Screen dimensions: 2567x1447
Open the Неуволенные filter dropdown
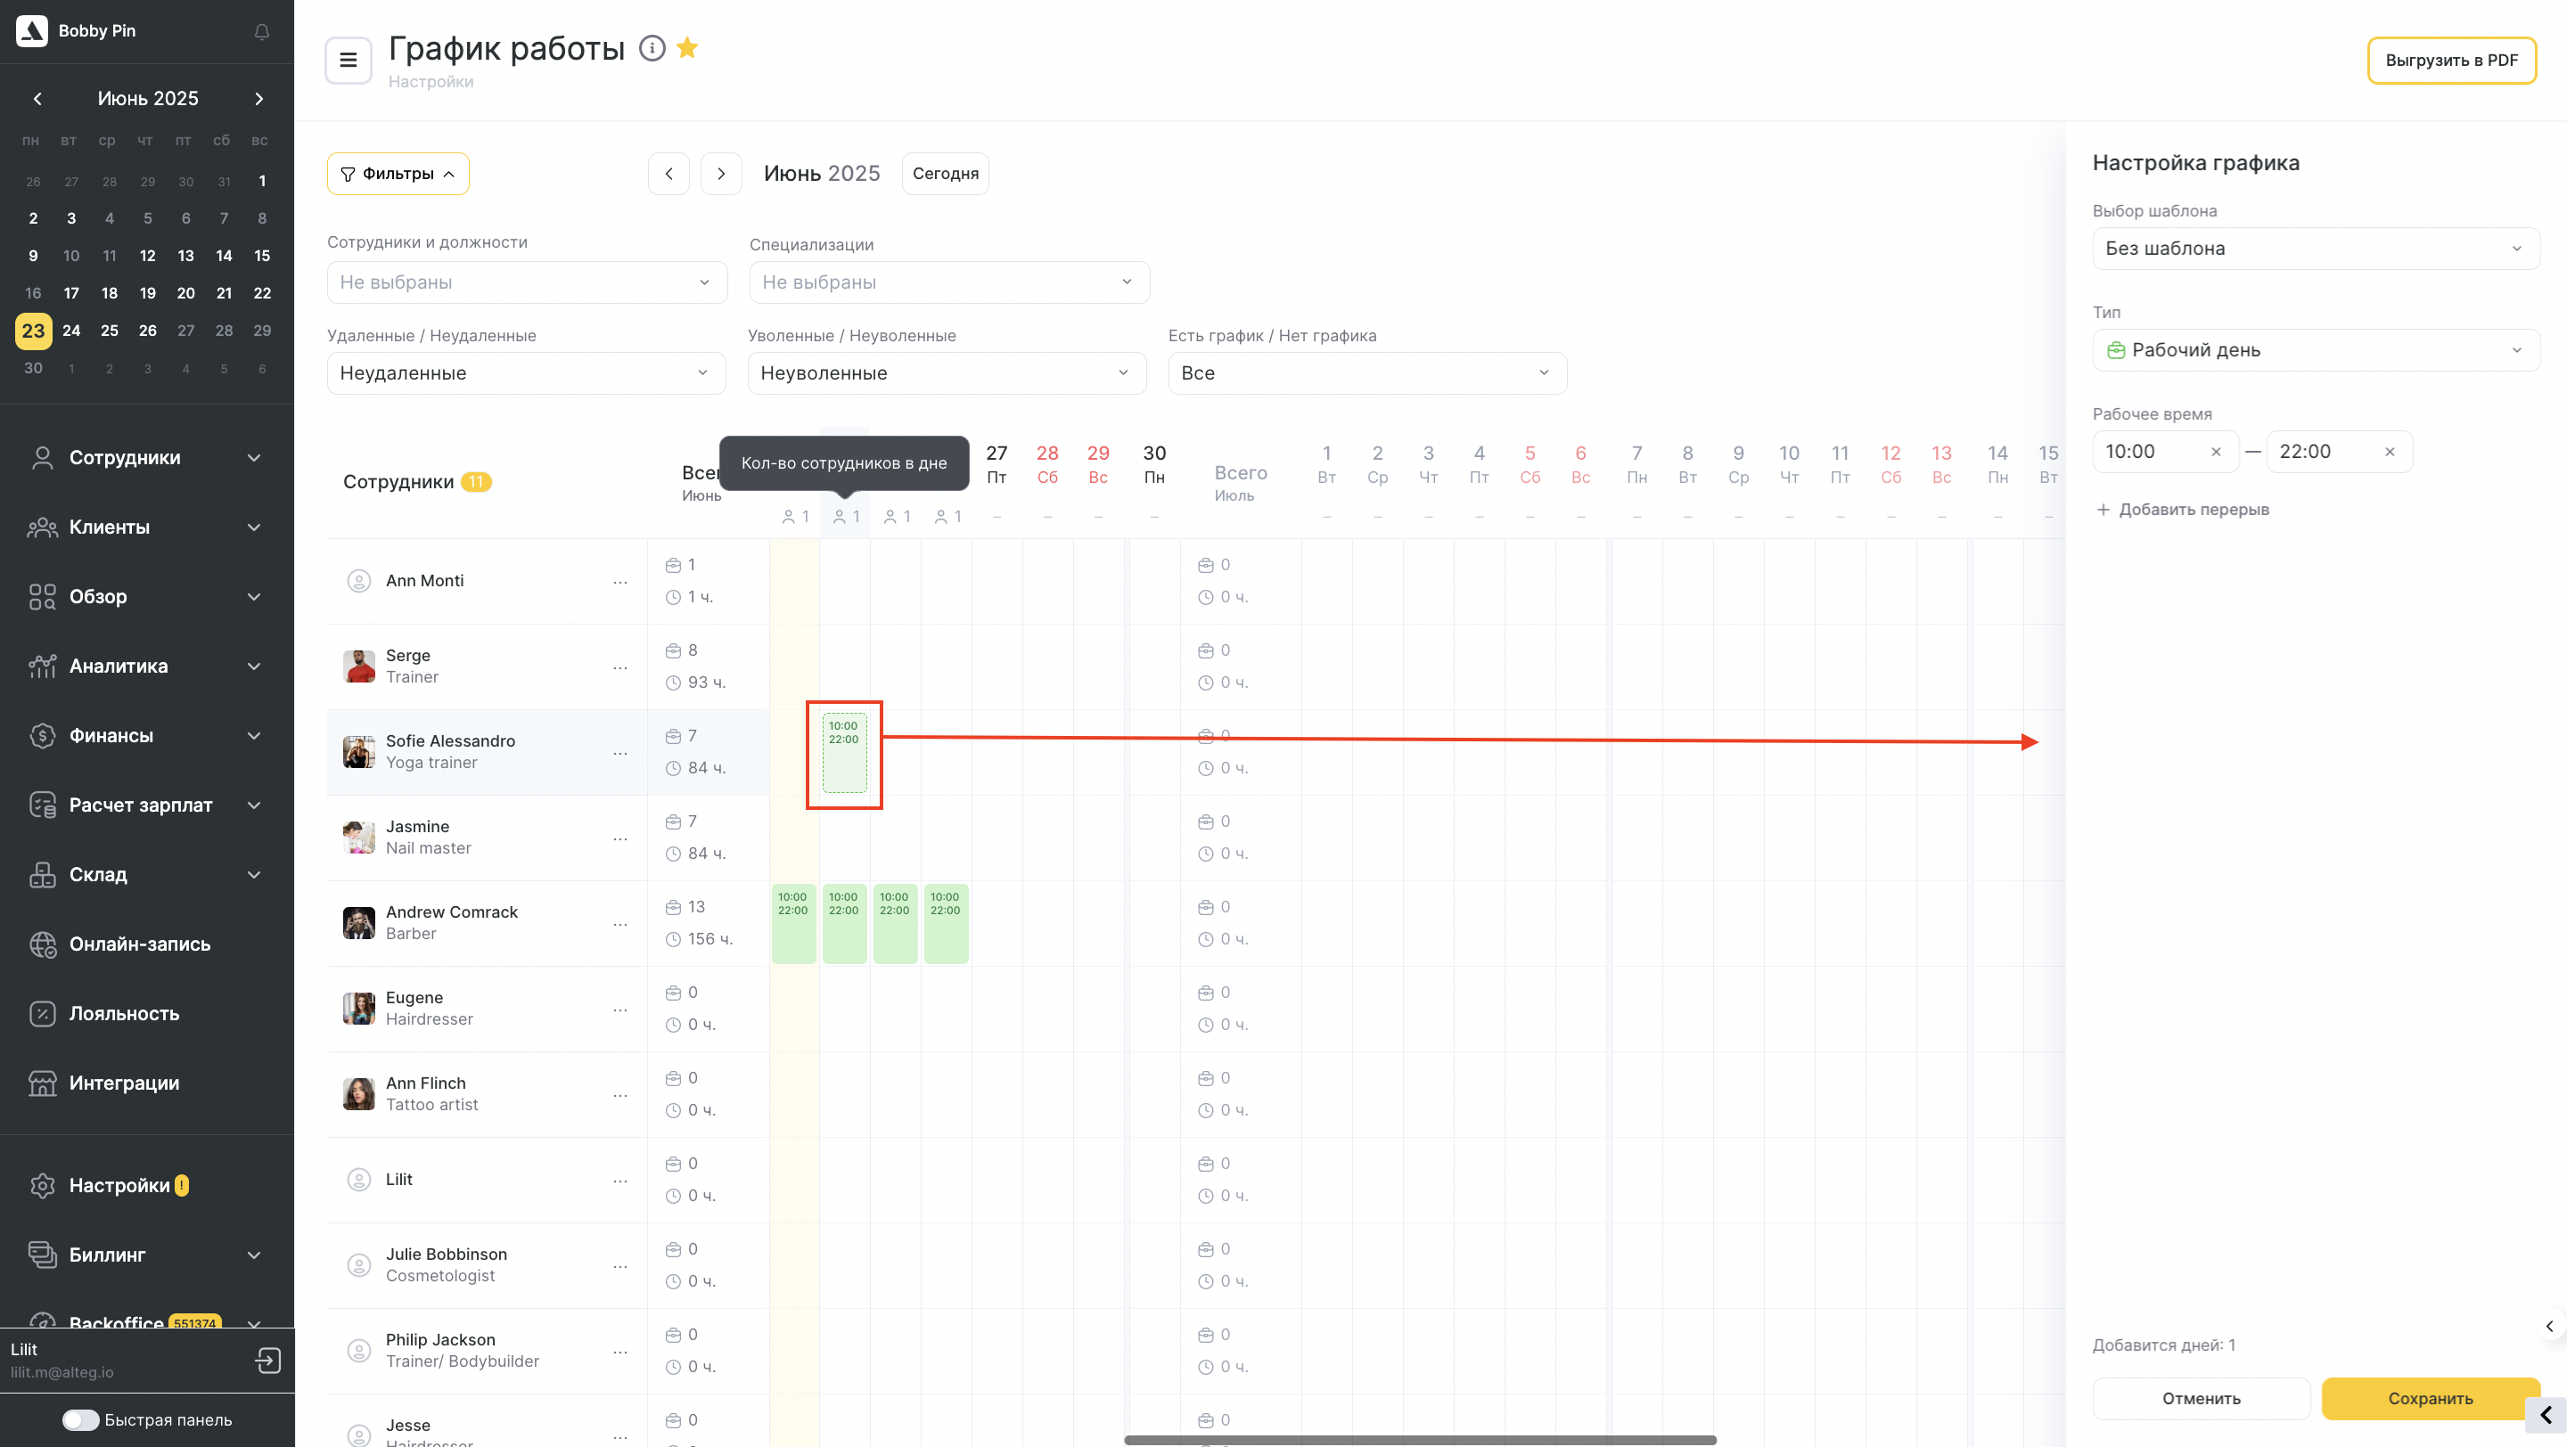pyautogui.click(x=947, y=373)
